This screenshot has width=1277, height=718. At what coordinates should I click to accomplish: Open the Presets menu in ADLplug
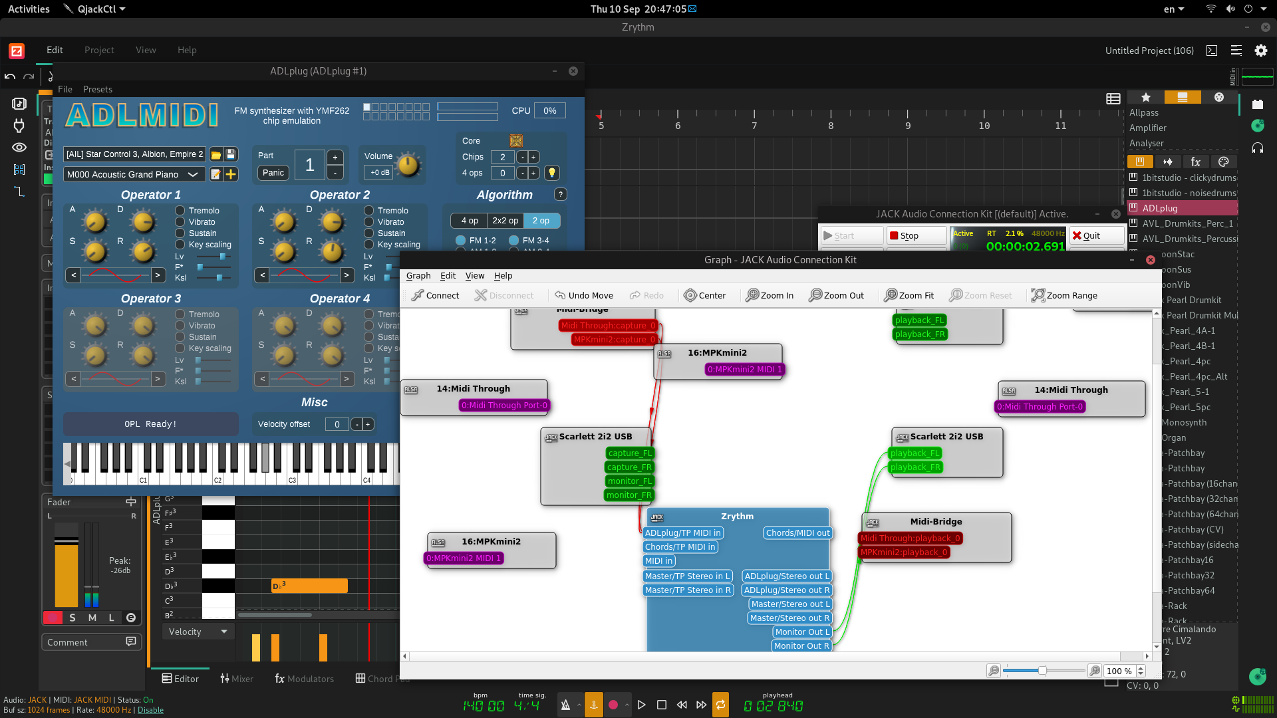(x=97, y=89)
